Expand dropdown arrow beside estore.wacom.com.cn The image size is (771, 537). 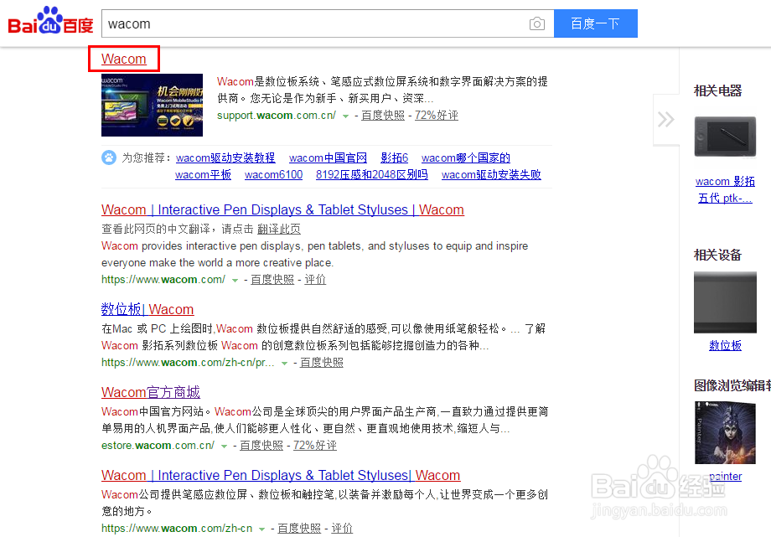[x=225, y=447]
